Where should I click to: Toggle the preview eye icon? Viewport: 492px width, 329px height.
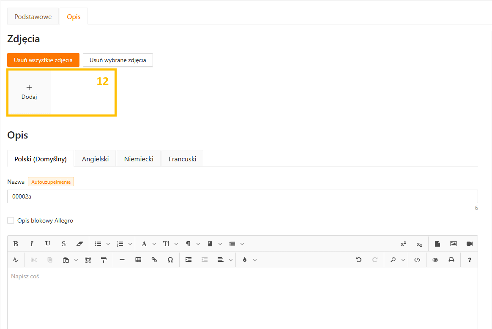pyautogui.click(x=435, y=260)
